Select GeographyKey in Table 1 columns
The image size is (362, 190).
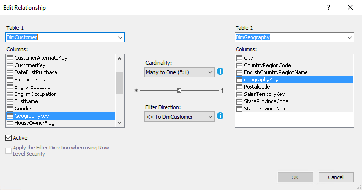(61, 116)
